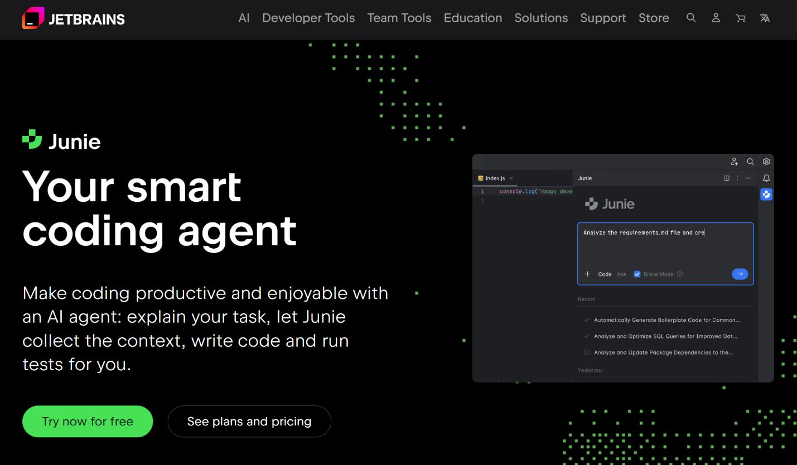Open the site search magnifier icon

(x=691, y=18)
